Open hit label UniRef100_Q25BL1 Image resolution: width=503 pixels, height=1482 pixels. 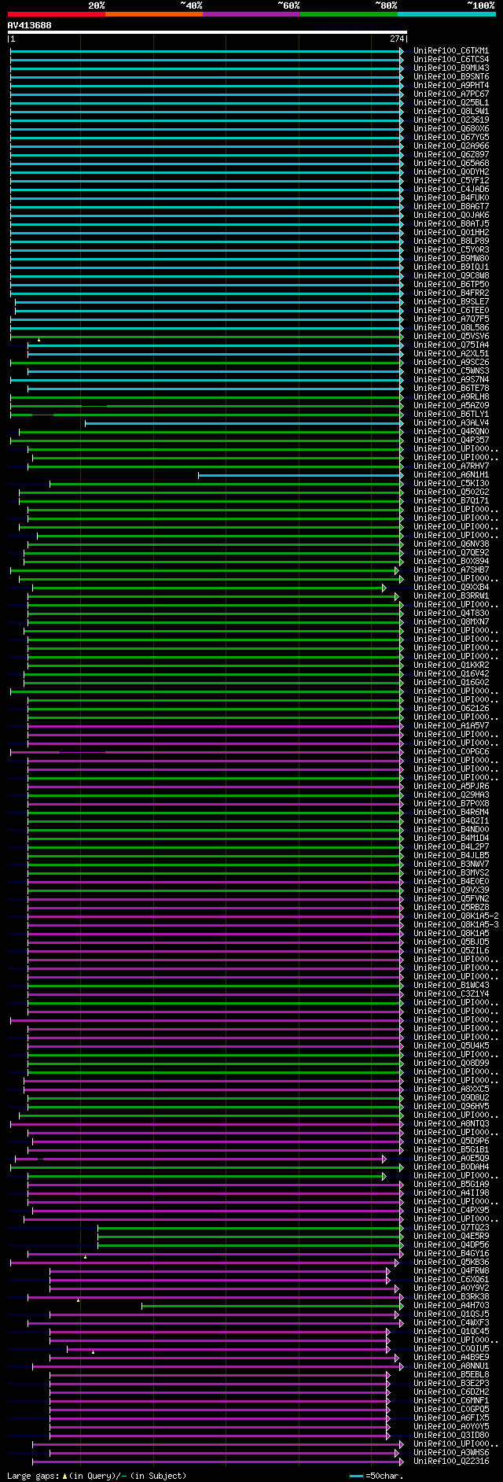451,103
